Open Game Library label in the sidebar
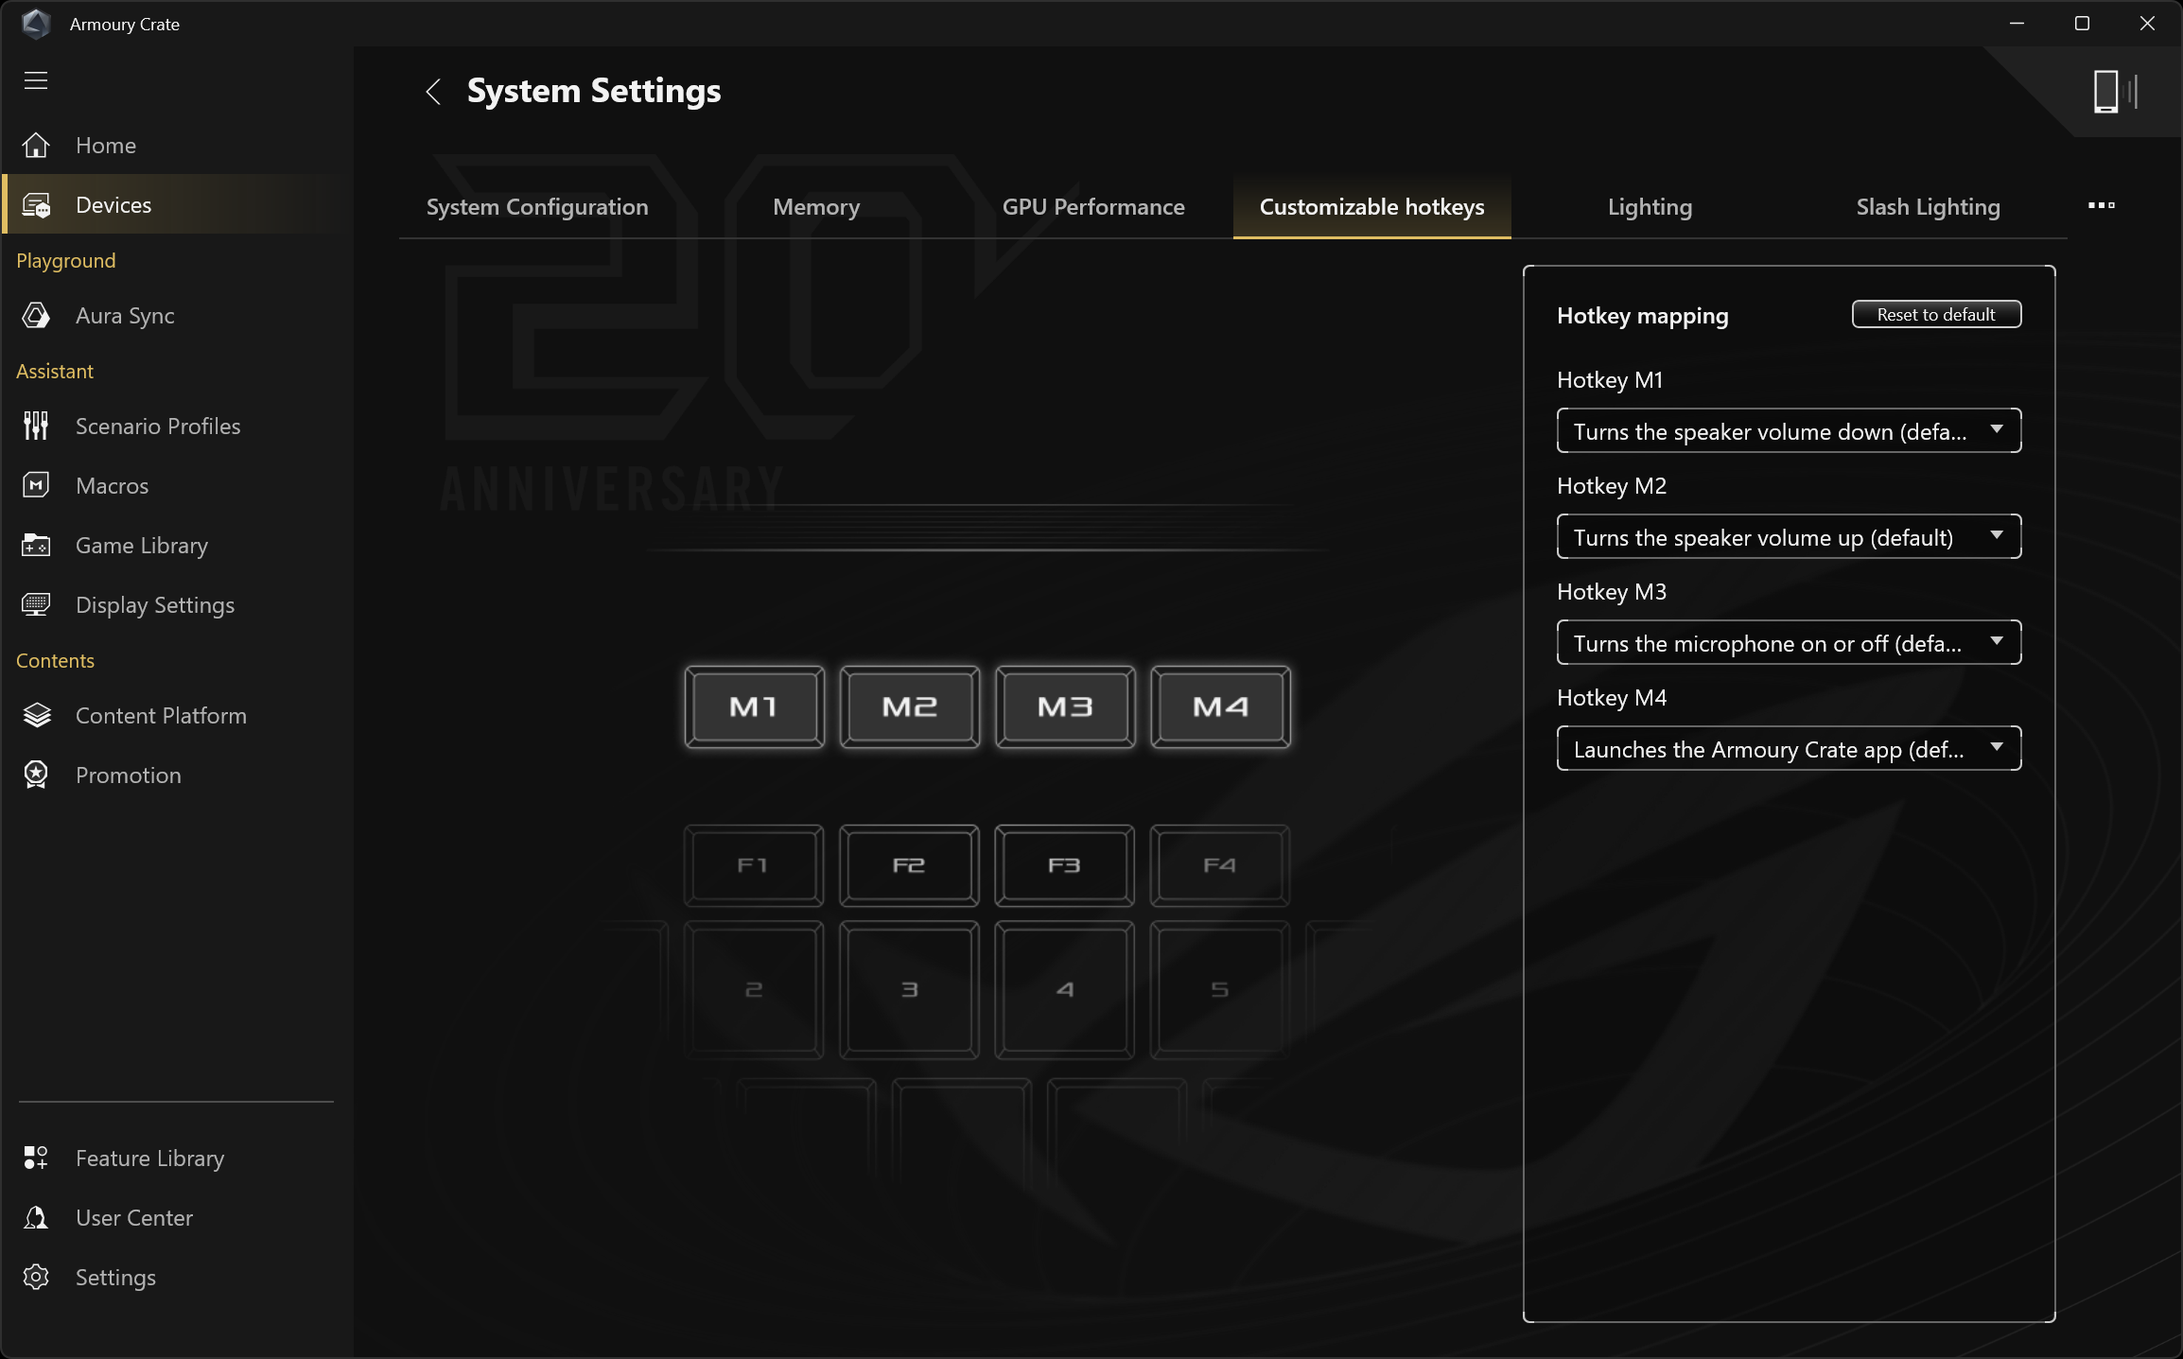 pyautogui.click(x=142, y=546)
